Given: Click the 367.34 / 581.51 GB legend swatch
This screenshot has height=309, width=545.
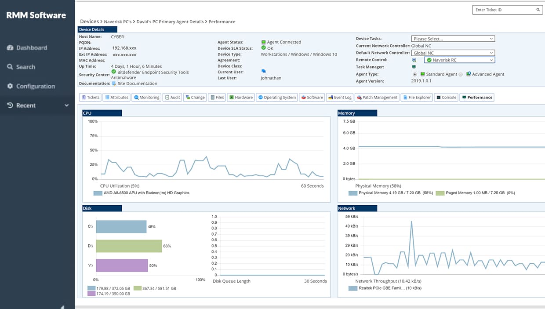Looking at the screenshot, I should (137, 288).
